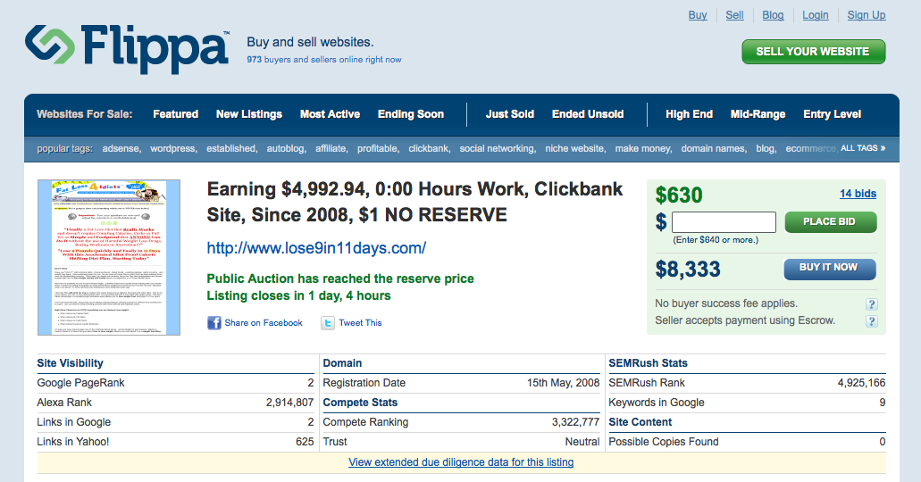Click the Buy It Now button
Image resolution: width=921 pixels, height=482 pixels.
pyautogui.click(x=830, y=268)
